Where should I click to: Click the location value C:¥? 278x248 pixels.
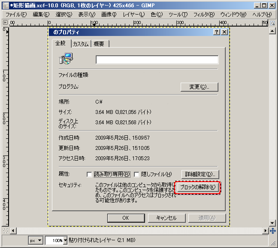pos(99,102)
